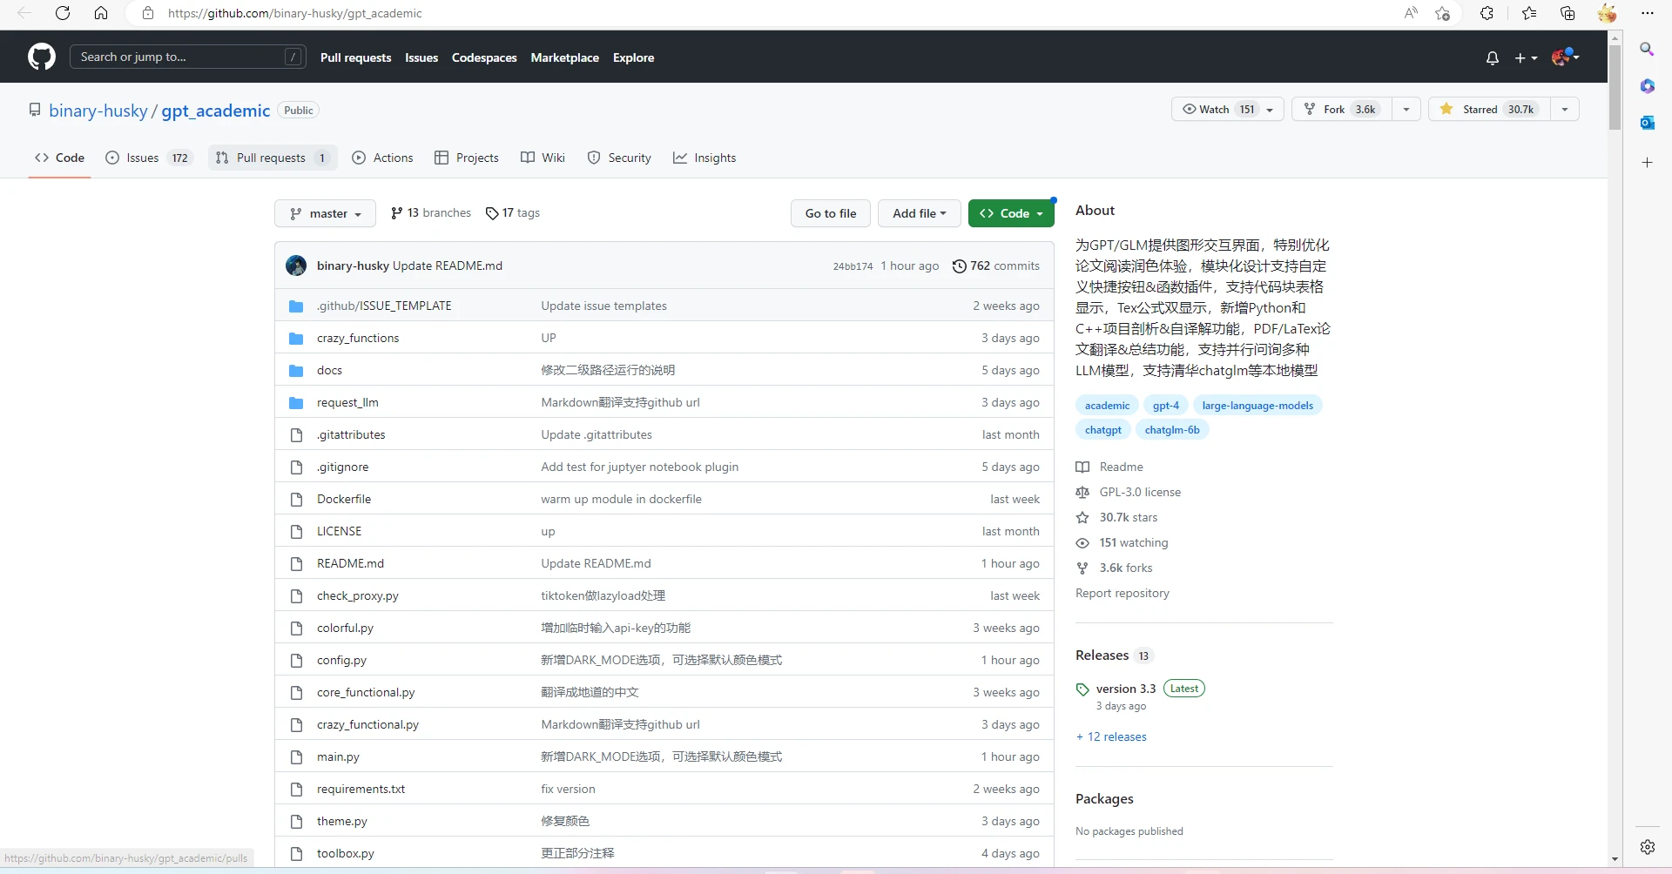The width and height of the screenshot is (1672, 874).
Task: Open the notifications bell
Action: (1492, 57)
